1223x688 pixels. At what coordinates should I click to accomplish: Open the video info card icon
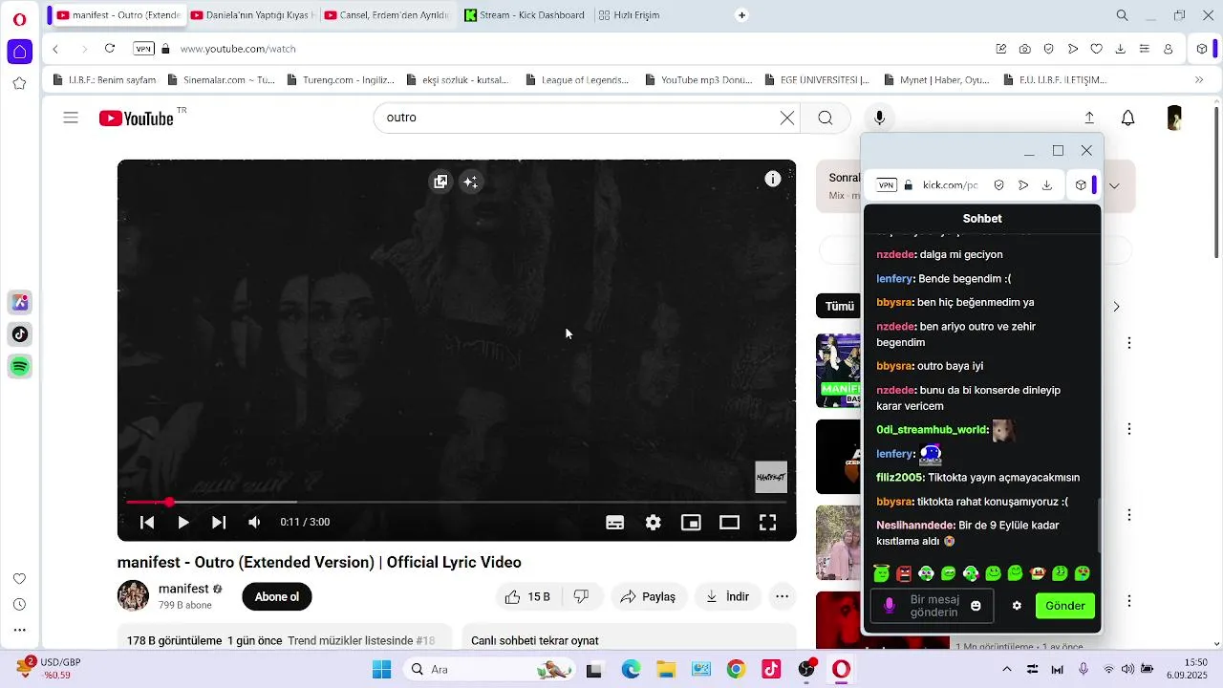point(773,179)
